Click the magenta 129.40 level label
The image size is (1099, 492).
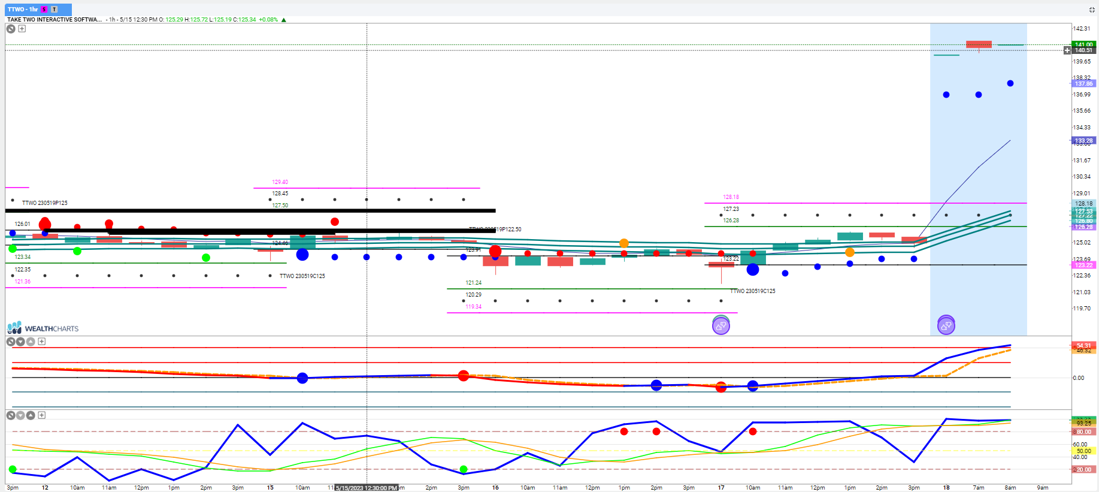click(x=280, y=182)
